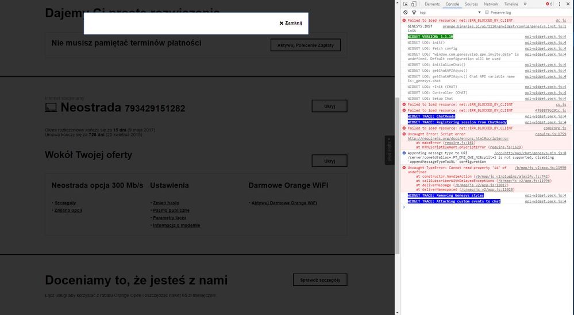Open the Zmień hasło link

click(x=166, y=203)
